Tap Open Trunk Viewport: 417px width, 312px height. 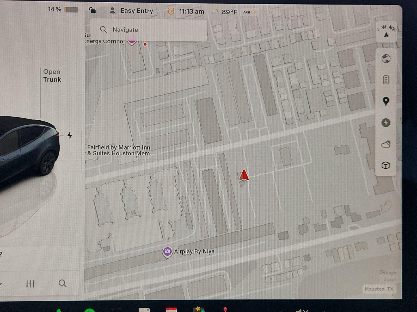52,76
